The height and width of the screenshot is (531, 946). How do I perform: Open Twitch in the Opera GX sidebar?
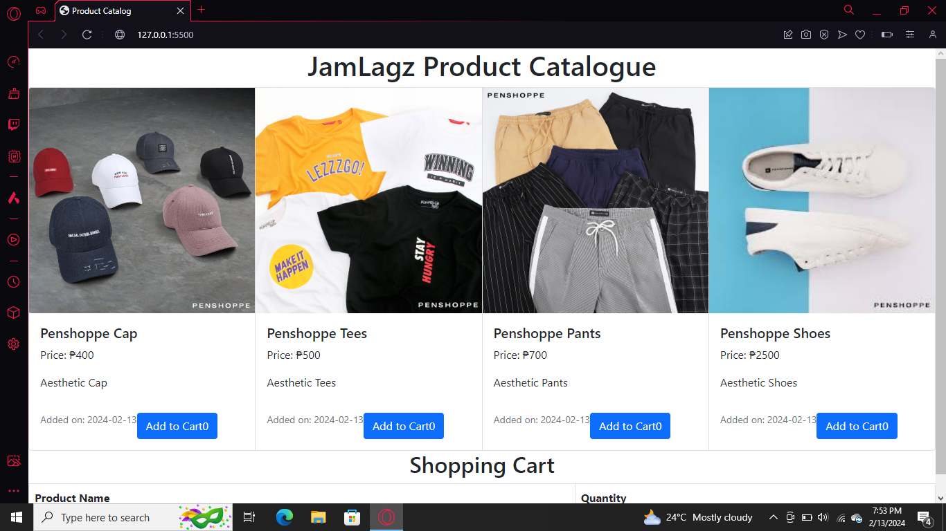14,125
